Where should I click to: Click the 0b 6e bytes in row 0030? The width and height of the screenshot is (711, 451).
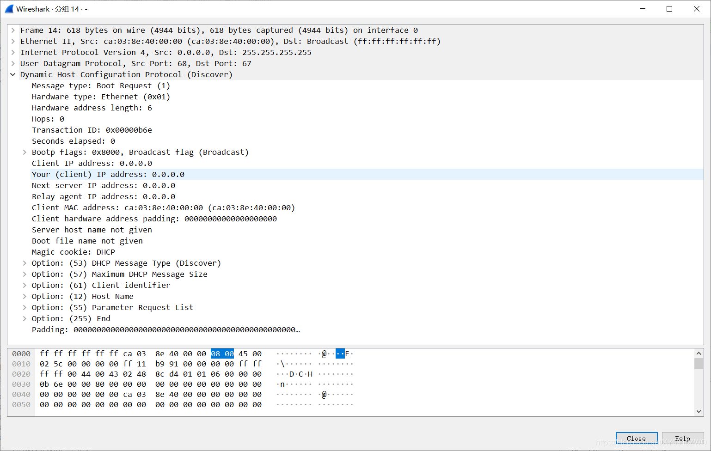tap(51, 384)
